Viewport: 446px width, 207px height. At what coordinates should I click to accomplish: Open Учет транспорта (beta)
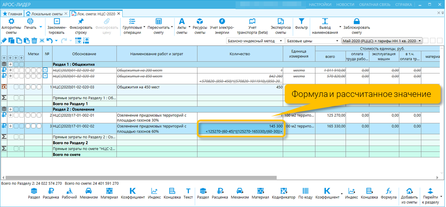pyautogui.click(x=252, y=26)
